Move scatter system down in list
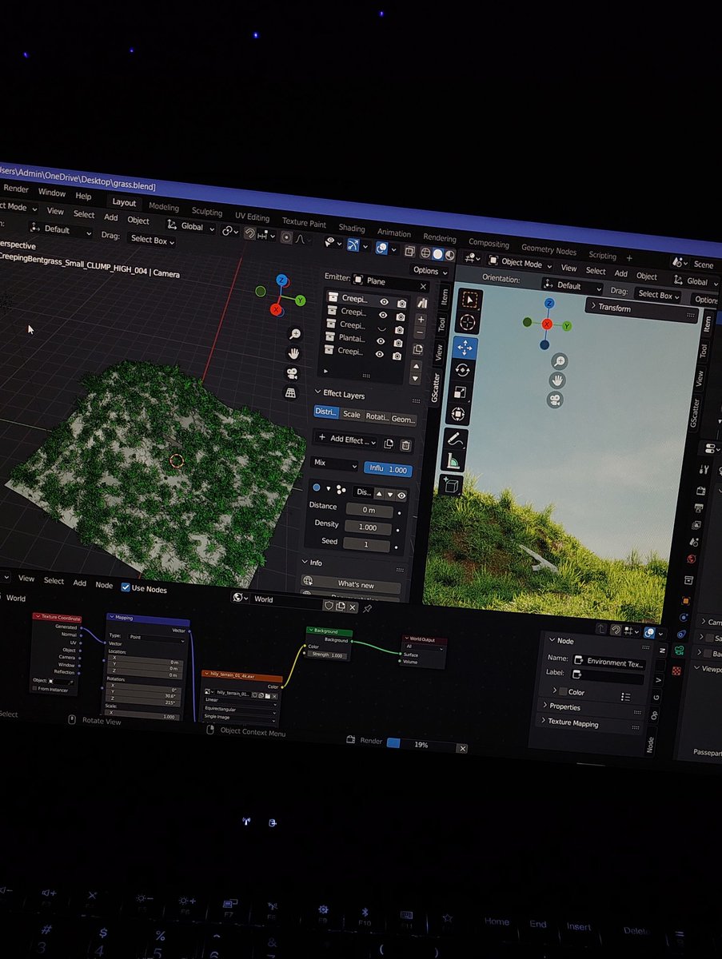 (x=415, y=378)
